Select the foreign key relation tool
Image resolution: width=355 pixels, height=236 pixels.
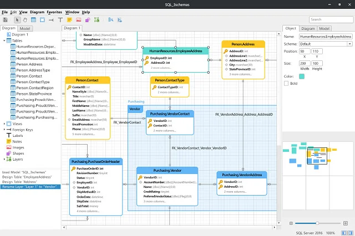tap(51, 20)
